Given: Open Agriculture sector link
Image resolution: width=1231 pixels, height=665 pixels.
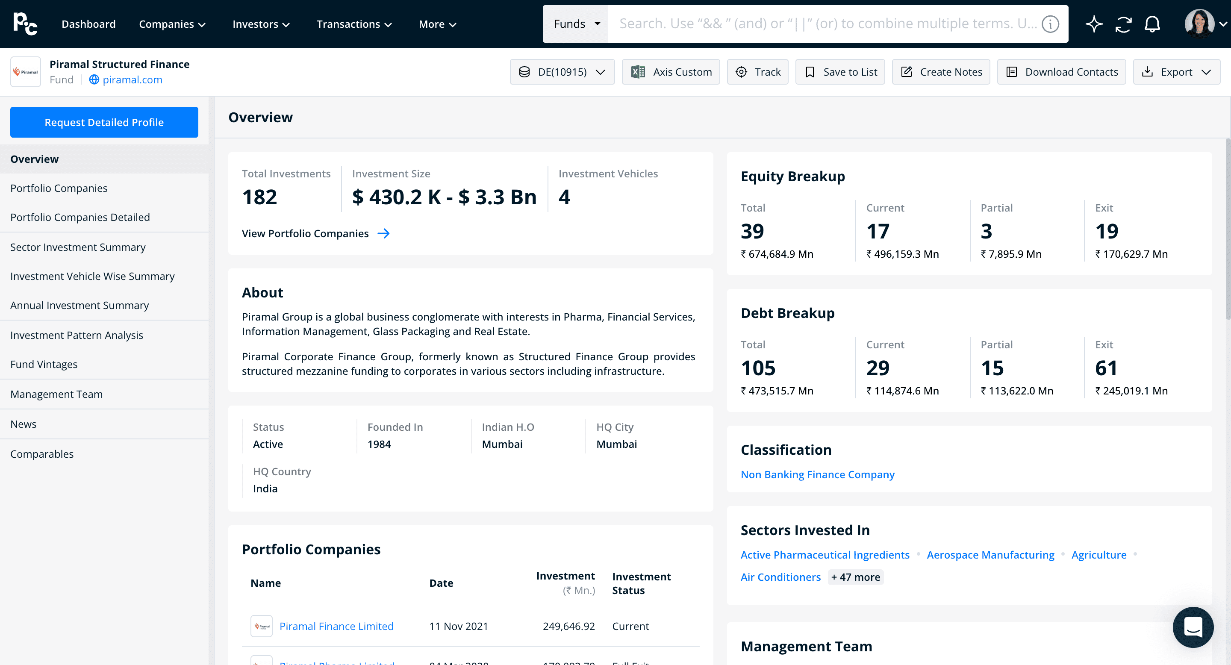Looking at the screenshot, I should [1098, 555].
